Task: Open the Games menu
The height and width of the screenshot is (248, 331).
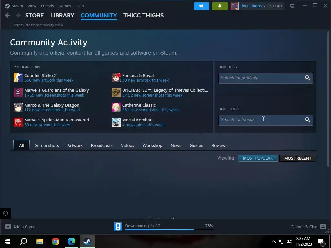Action: point(65,6)
